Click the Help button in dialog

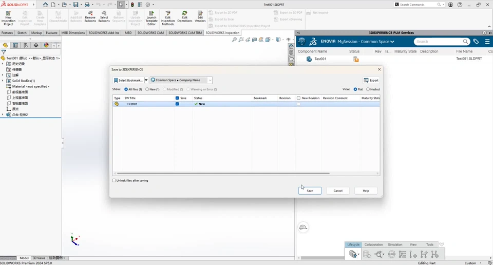(366, 191)
